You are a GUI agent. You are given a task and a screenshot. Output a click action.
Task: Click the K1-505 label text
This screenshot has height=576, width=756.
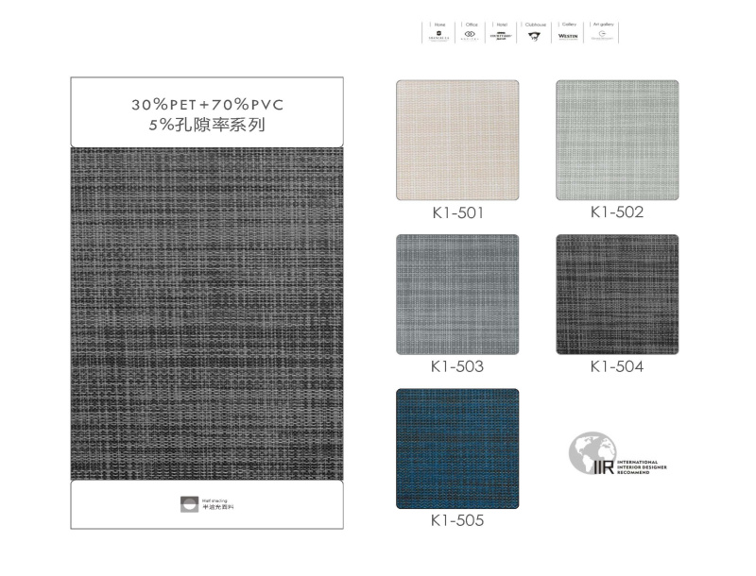pos(457,520)
